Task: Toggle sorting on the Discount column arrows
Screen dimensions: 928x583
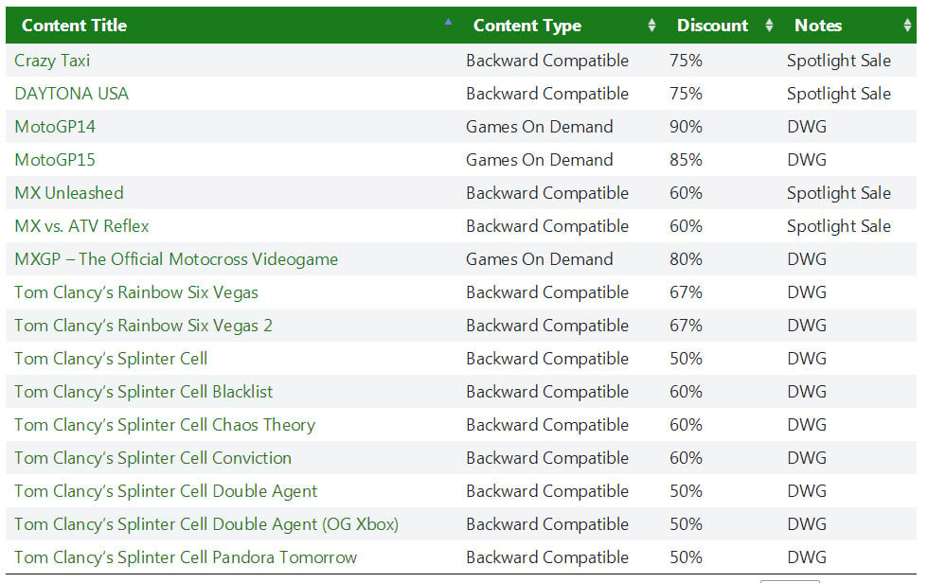Action: (x=769, y=26)
